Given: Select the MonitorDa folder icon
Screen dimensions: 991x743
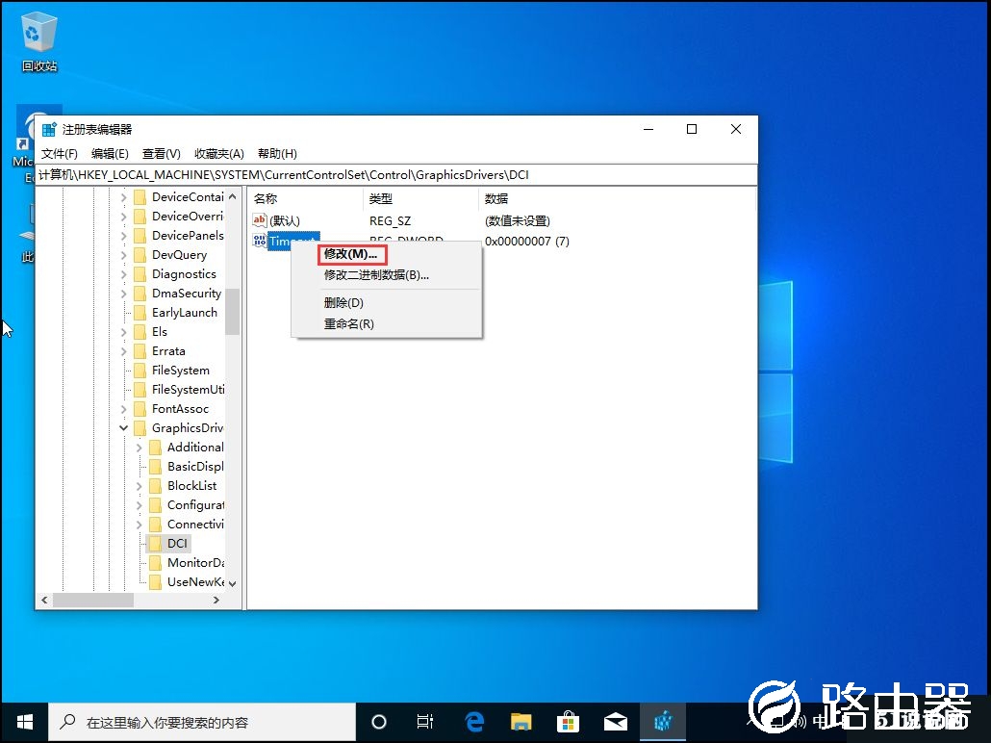Looking at the screenshot, I should point(156,563).
